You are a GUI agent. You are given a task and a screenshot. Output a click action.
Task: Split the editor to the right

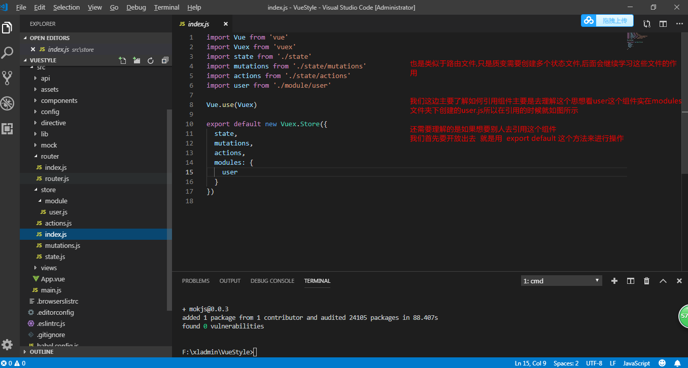(663, 24)
